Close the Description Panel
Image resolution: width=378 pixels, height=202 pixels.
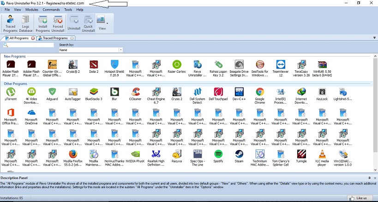pyautogui.click(x=375, y=178)
